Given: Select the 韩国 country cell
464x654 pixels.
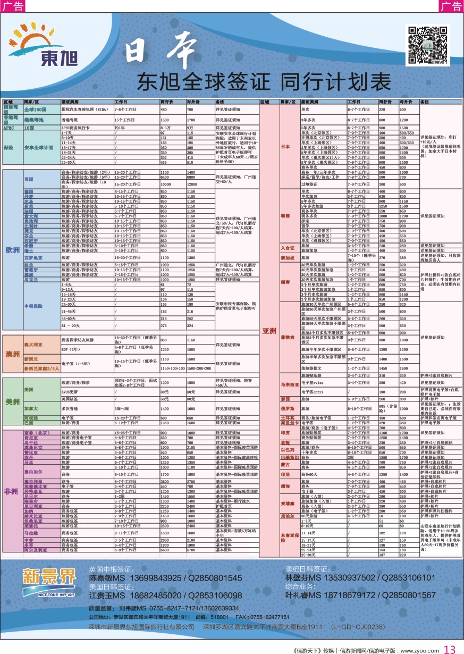Looking at the screenshot, I should pos(290,216).
